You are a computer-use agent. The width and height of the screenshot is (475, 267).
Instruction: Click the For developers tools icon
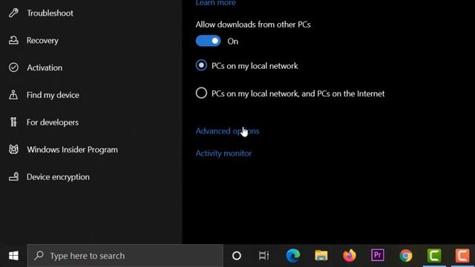pos(13,122)
